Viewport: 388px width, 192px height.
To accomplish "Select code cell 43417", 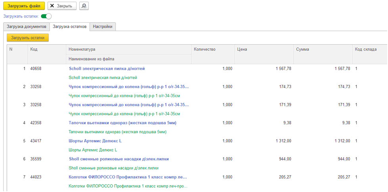I will (x=36, y=141).
